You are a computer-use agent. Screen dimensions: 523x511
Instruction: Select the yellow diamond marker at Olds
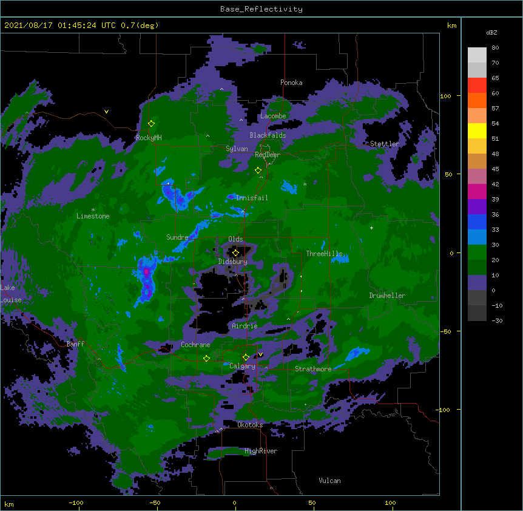pos(236,252)
